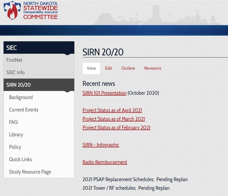Open the Outline tab
This screenshot has width=228, height=196.
click(x=128, y=68)
